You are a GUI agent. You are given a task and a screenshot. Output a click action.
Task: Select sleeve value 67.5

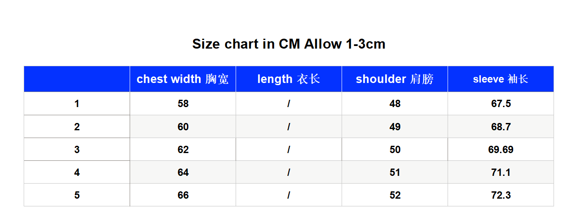[x=501, y=104]
